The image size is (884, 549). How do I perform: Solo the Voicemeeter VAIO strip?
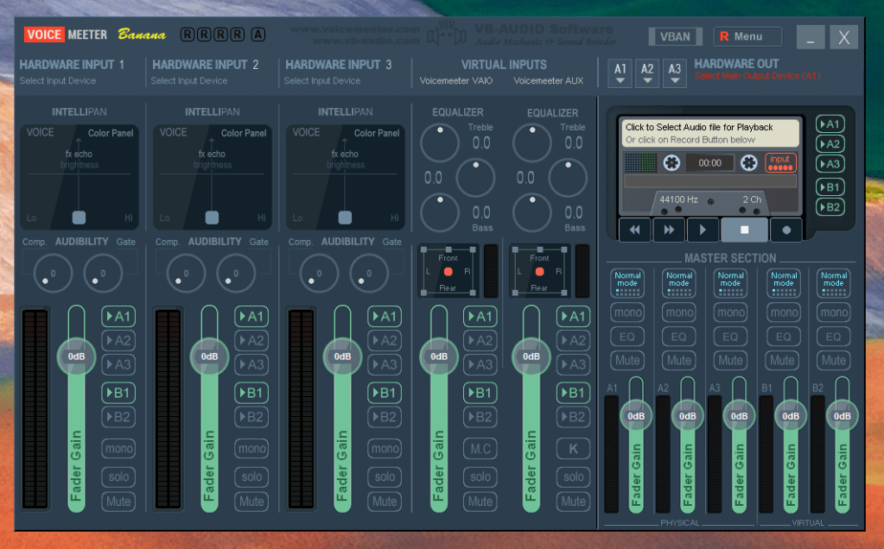480,477
